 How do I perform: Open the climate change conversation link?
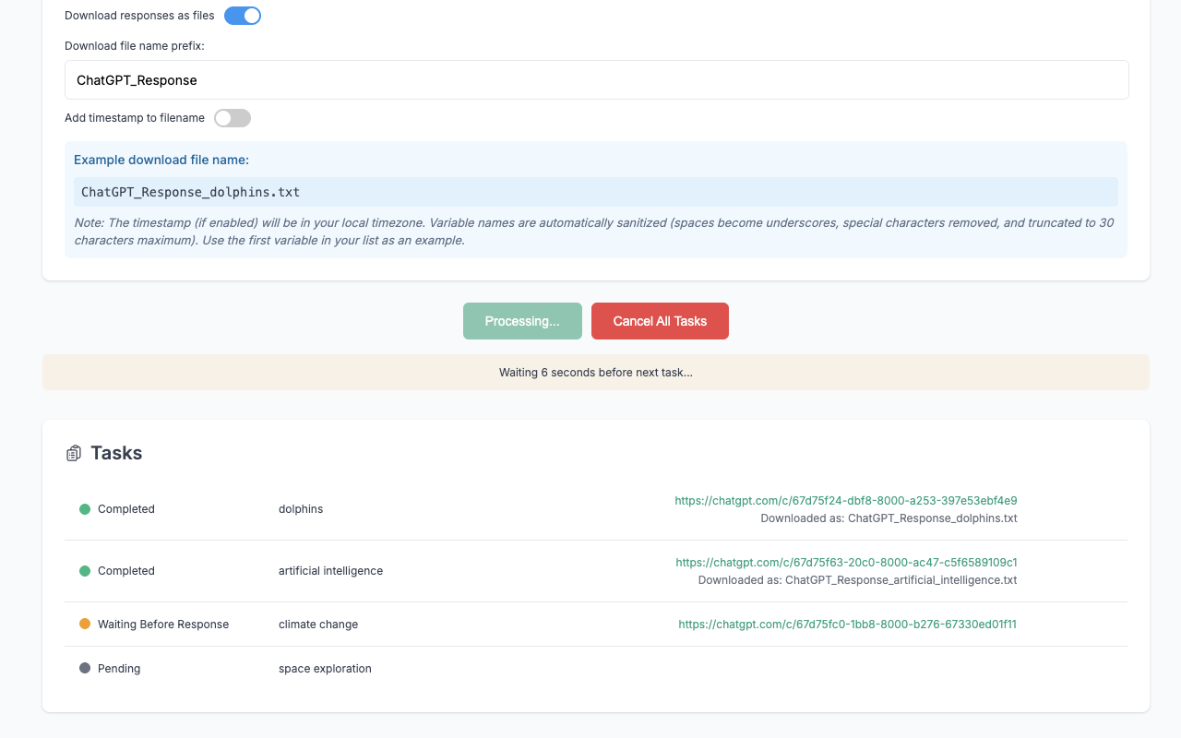847,625
